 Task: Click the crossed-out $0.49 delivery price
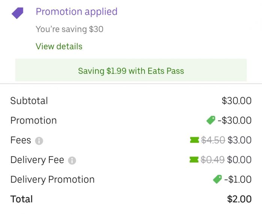point(213,160)
